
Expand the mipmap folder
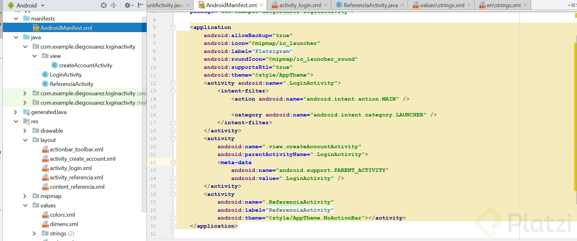25,196
